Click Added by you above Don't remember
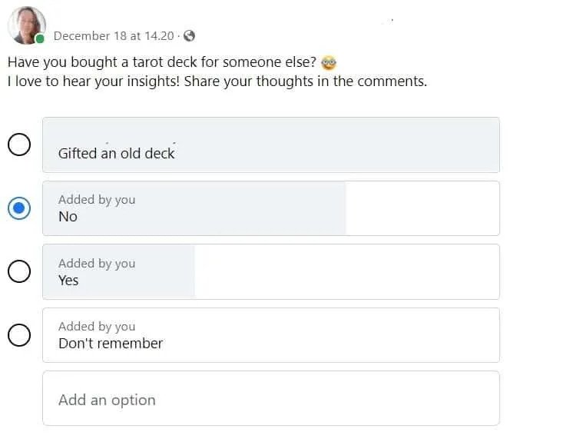 (x=97, y=327)
